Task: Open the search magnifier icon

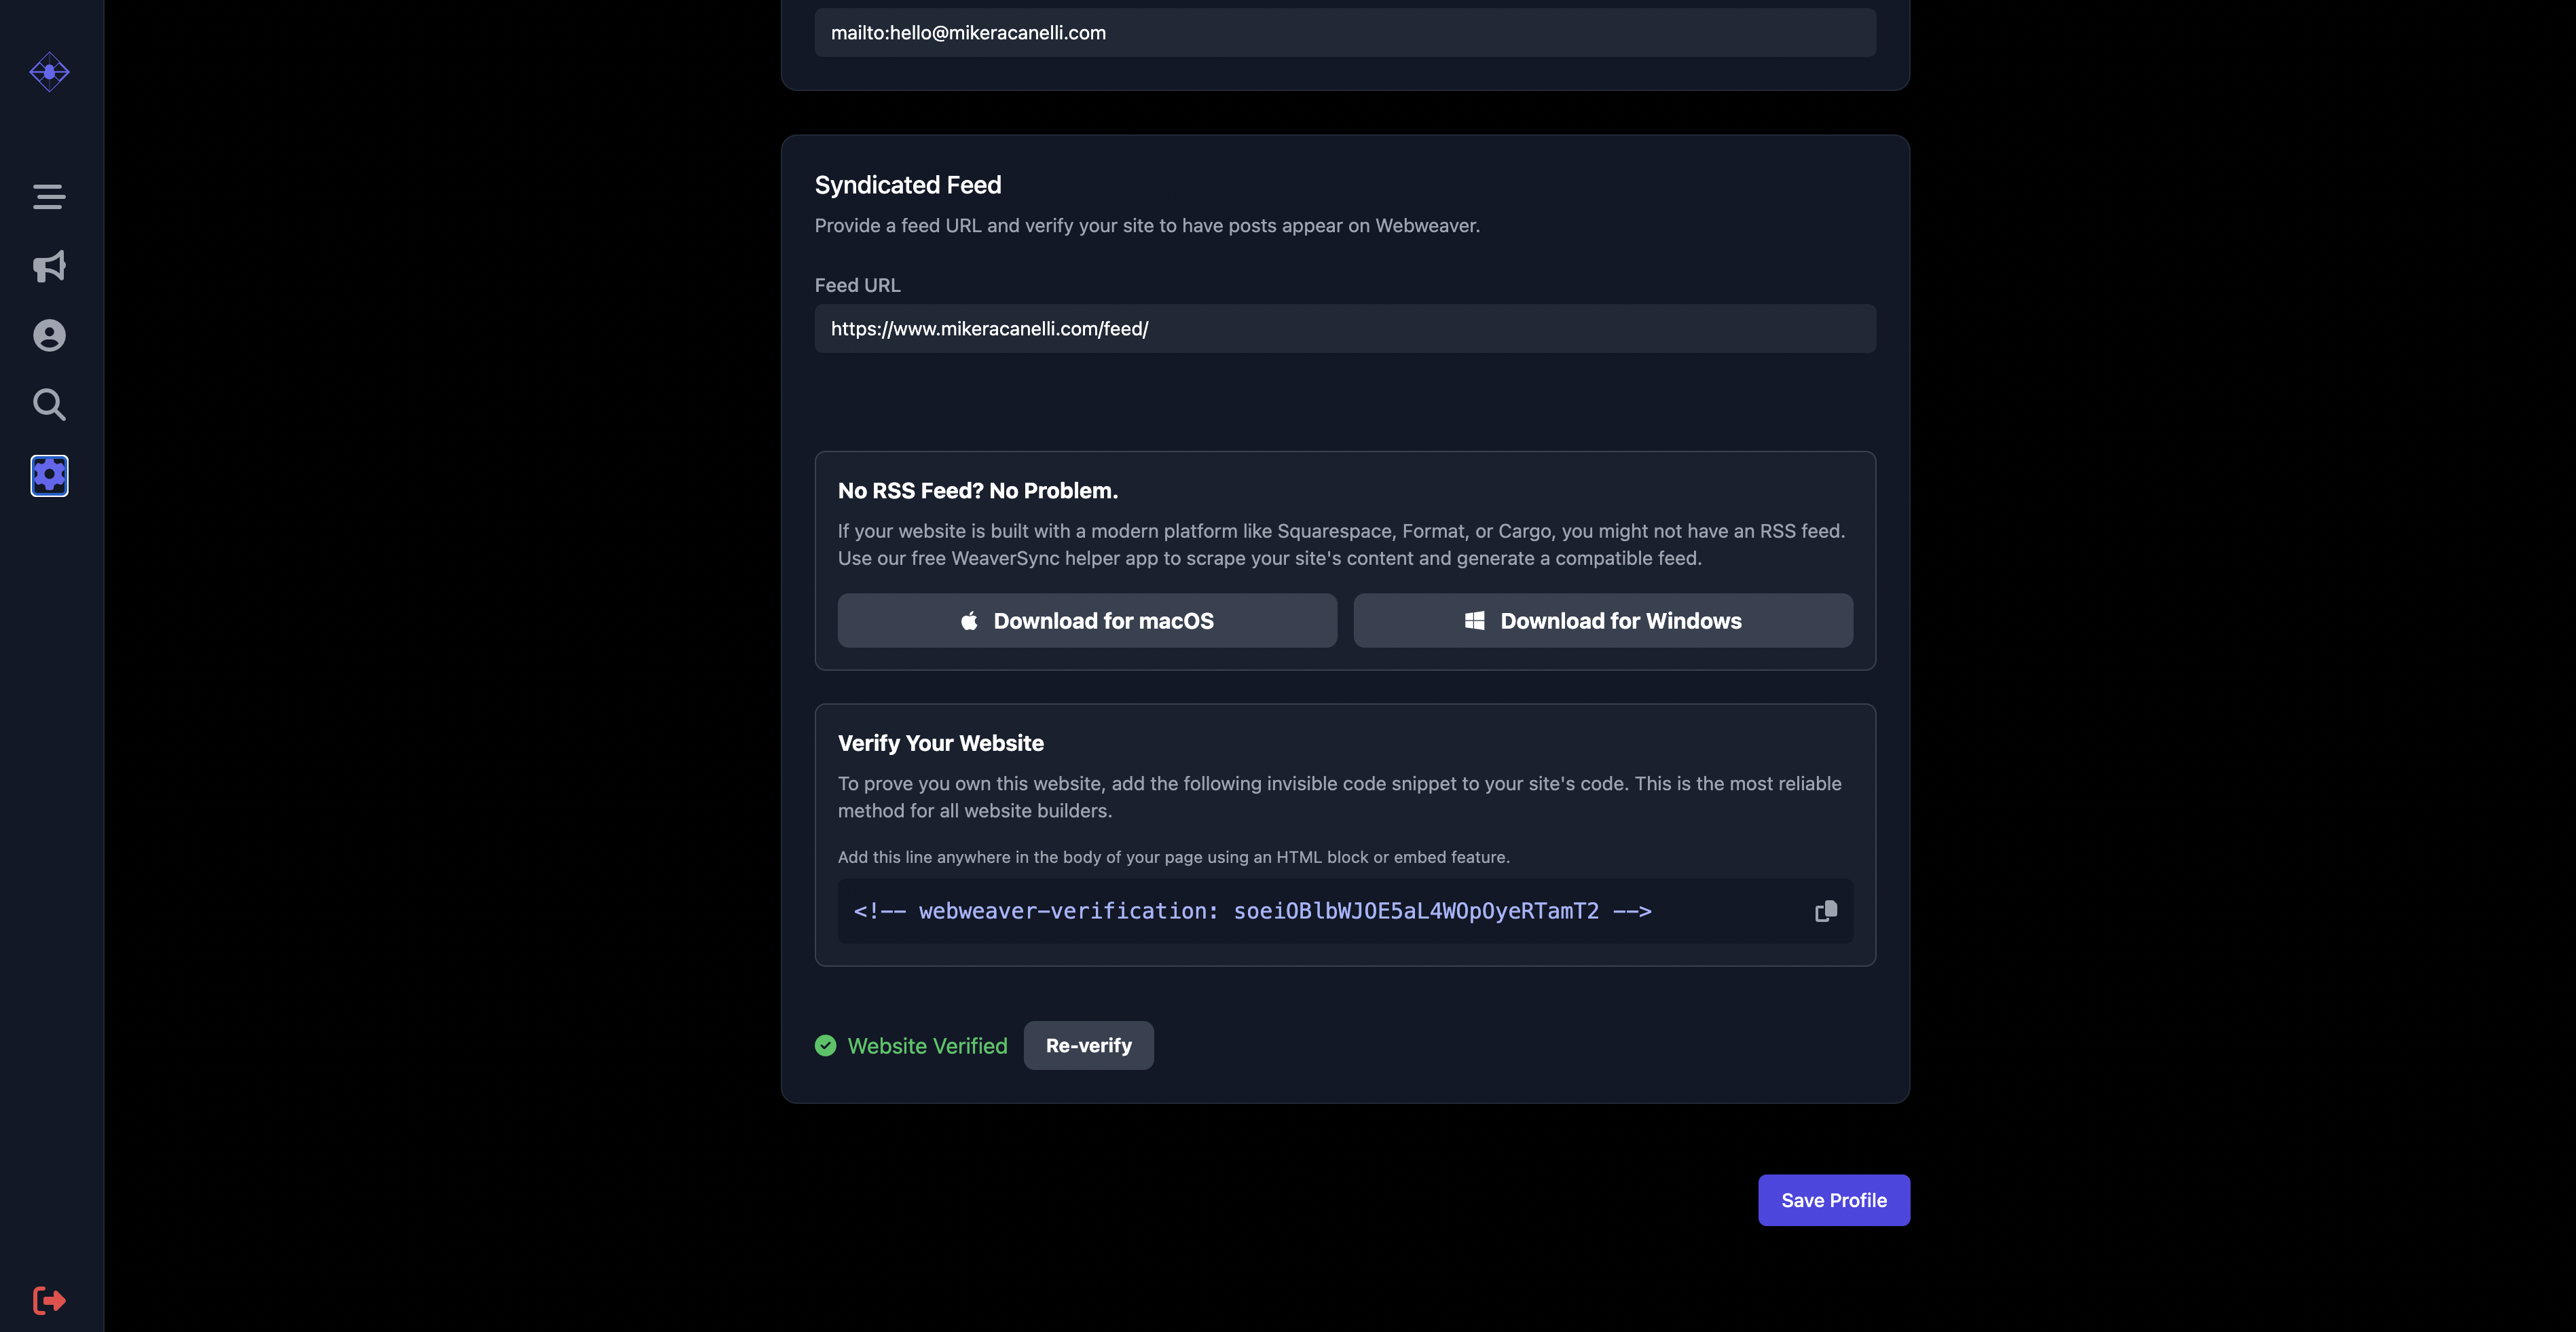Action: coord(49,405)
